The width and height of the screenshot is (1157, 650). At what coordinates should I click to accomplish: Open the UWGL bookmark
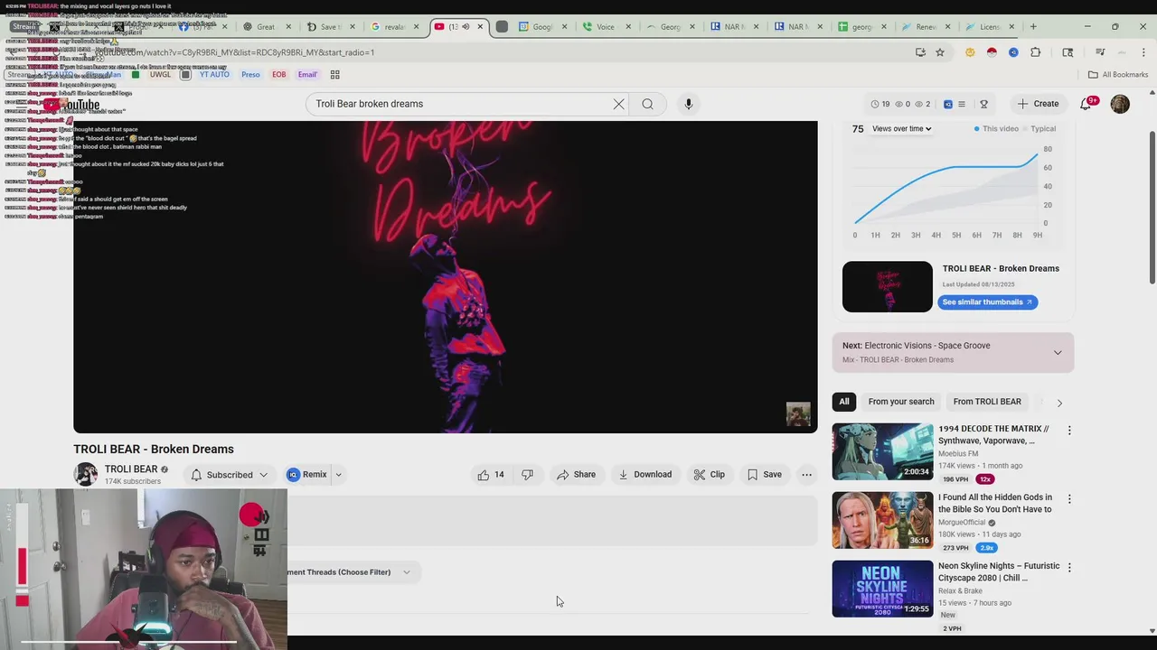pyautogui.click(x=160, y=75)
